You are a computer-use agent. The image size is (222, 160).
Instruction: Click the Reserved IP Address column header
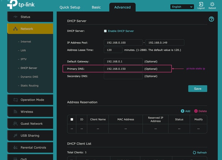tap(155, 119)
